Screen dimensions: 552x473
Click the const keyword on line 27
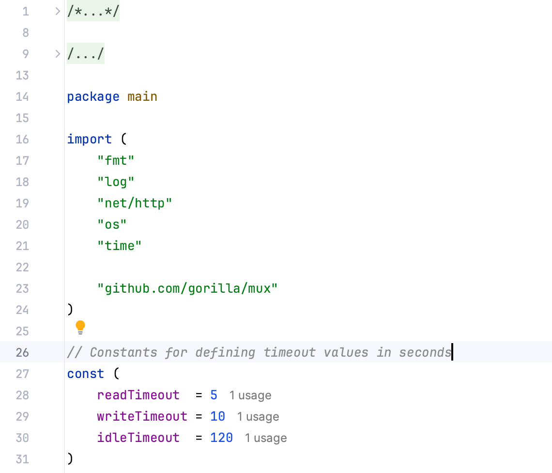pyautogui.click(x=86, y=374)
